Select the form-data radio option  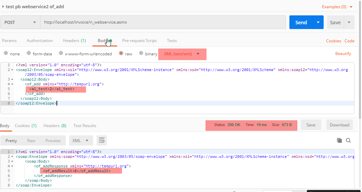click(29, 54)
